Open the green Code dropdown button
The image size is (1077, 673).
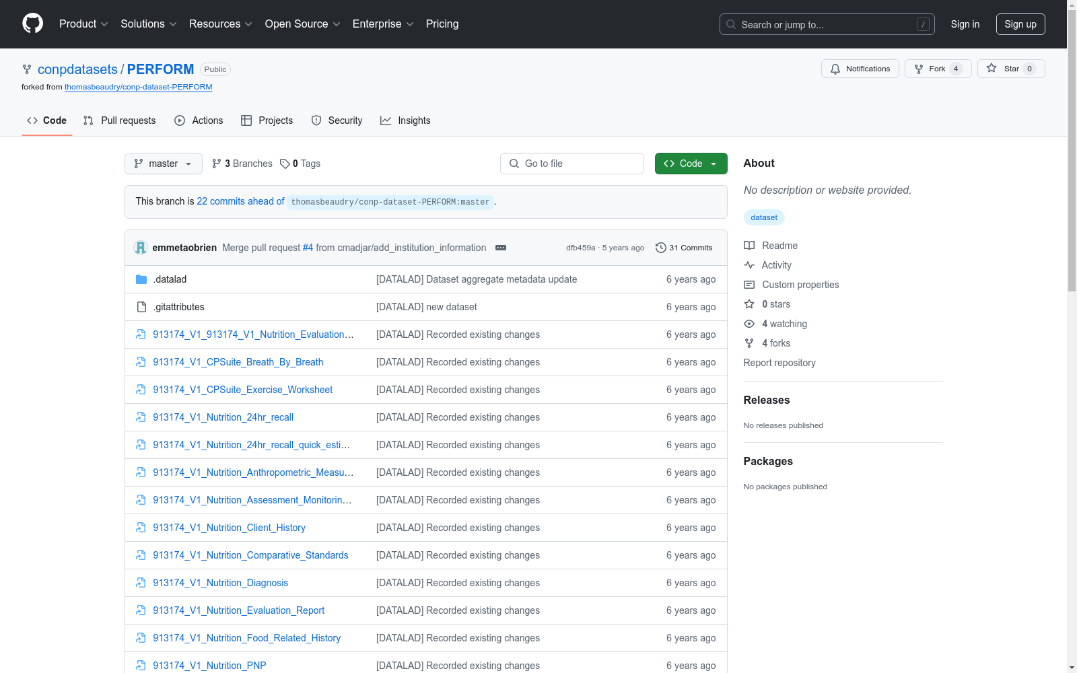click(x=691, y=164)
